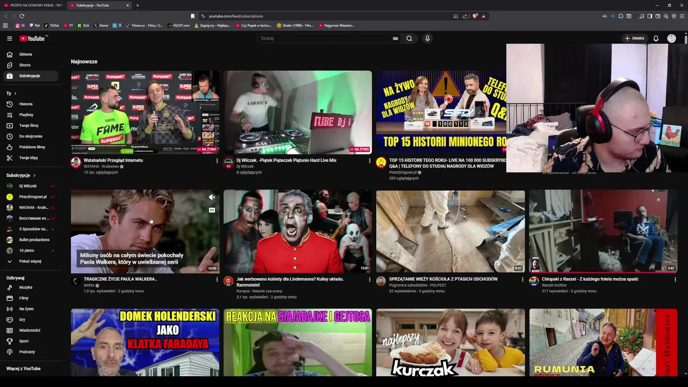Open options menu for Dj Wilczek live mix

[369, 161]
